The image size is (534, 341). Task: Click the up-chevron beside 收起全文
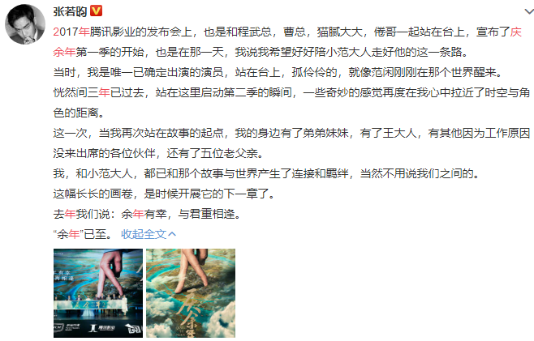tap(172, 234)
